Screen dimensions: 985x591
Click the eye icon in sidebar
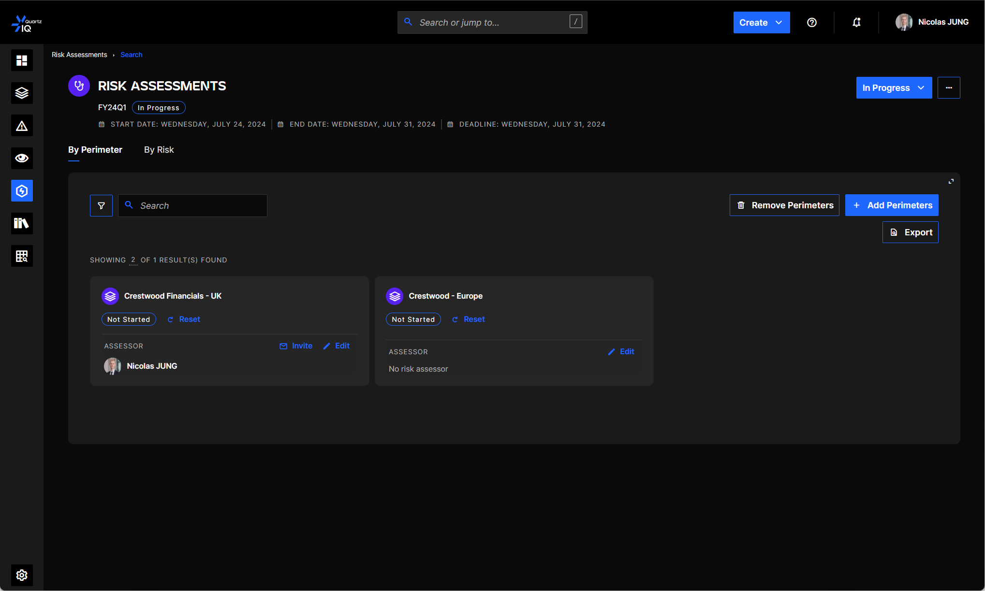[x=22, y=158]
